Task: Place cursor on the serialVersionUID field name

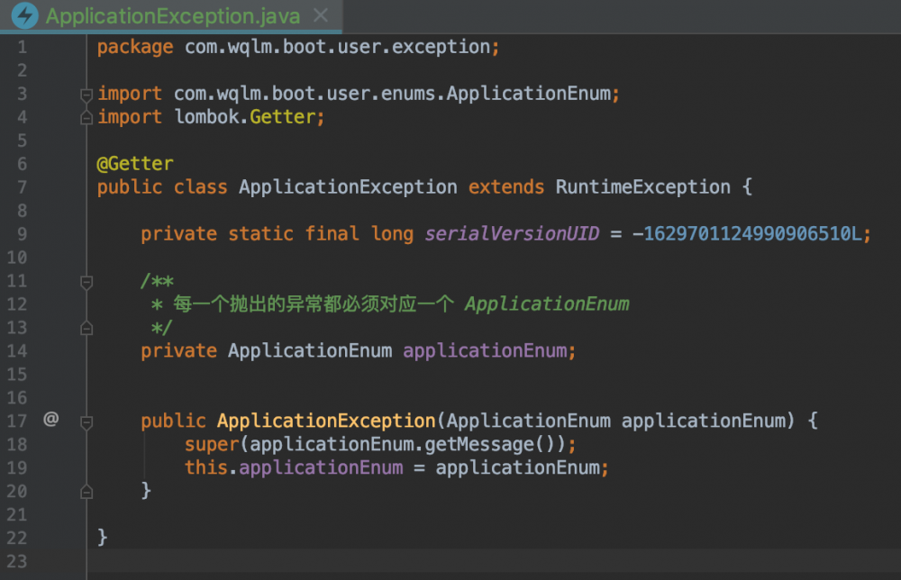Action: click(512, 234)
